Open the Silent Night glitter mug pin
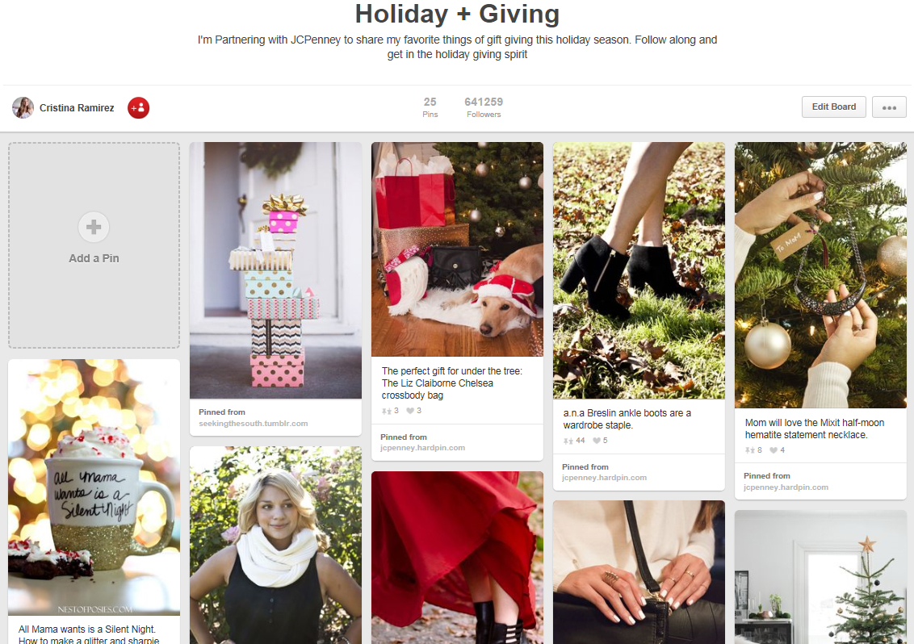This screenshot has height=644, width=914. [x=94, y=487]
